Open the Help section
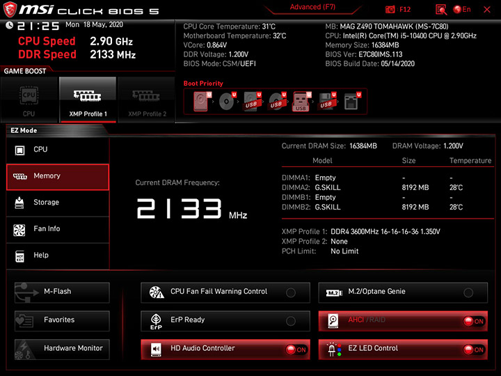The height and width of the screenshot is (376, 501). point(58,256)
